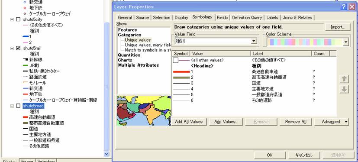
Task: Open the Value Field dropdown
Action: [x=254, y=41]
